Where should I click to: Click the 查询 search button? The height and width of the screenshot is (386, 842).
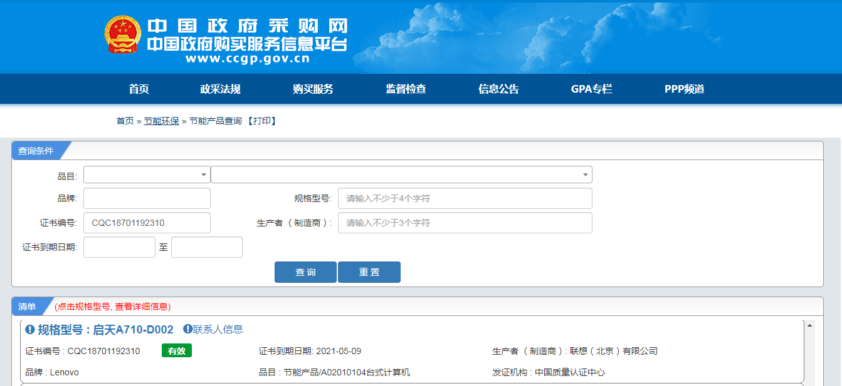pos(305,272)
